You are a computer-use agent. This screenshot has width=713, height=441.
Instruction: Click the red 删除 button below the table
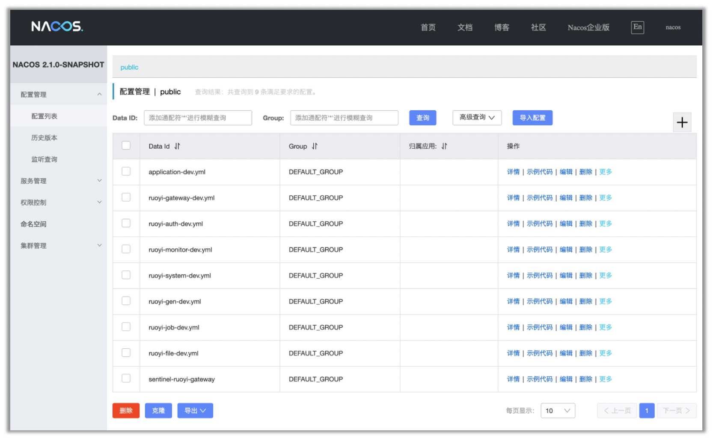(x=126, y=411)
